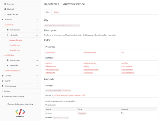Screen dimensions: 162x121
Task: Select PostsService in the tree
Action: pyautogui.click(x=15, y=45)
